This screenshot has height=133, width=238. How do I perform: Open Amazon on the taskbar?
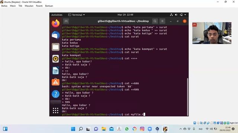(119, 129)
